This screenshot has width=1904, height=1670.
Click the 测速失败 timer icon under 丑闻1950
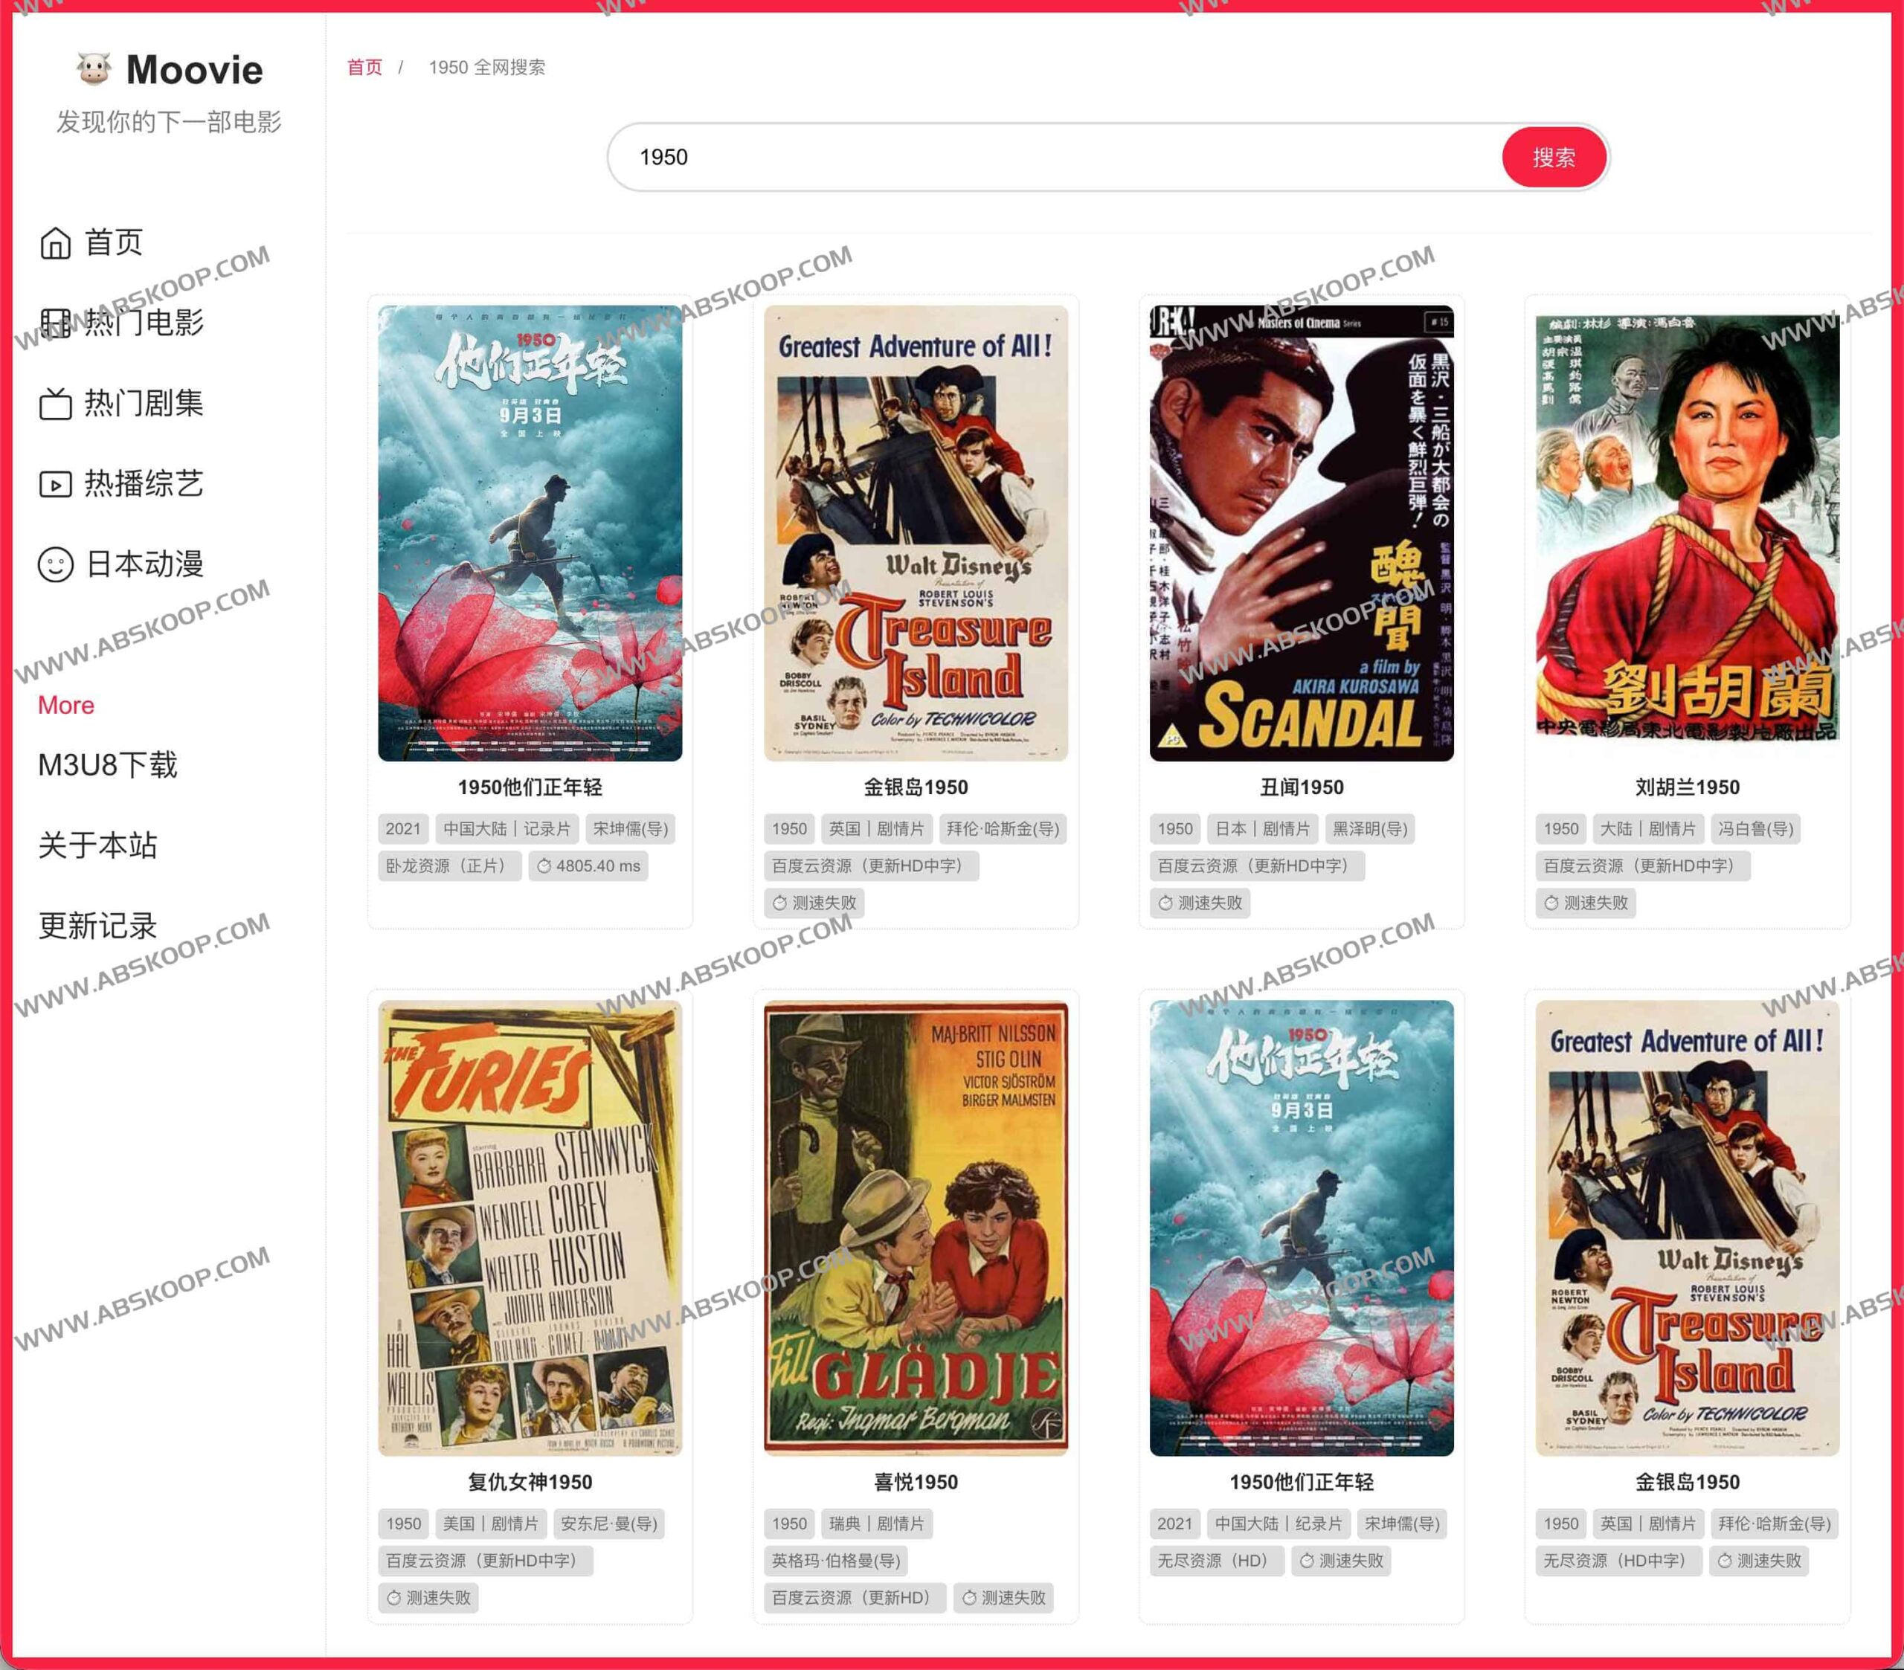(x=1165, y=903)
